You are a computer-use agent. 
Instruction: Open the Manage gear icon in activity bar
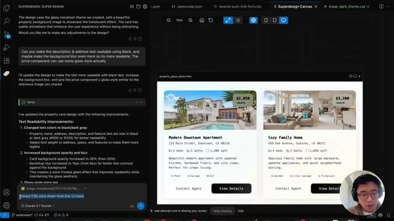coord(7,205)
